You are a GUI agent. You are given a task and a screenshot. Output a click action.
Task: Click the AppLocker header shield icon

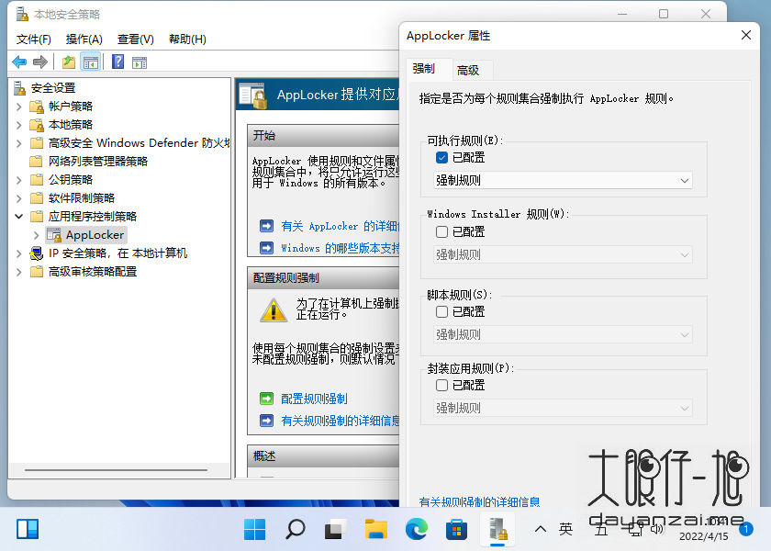click(251, 93)
